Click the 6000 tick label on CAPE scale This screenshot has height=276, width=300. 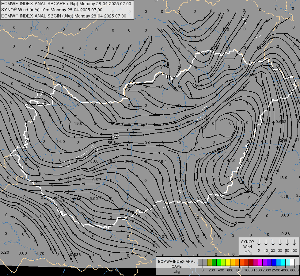294,270
